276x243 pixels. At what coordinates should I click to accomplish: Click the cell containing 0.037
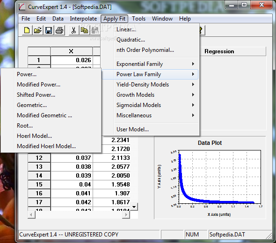[x=72, y=158]
